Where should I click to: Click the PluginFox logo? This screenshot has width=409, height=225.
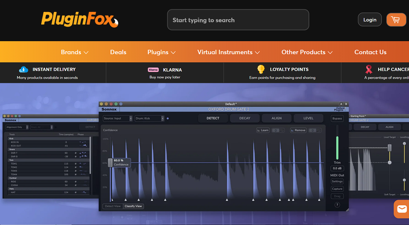tap(80, 19)
